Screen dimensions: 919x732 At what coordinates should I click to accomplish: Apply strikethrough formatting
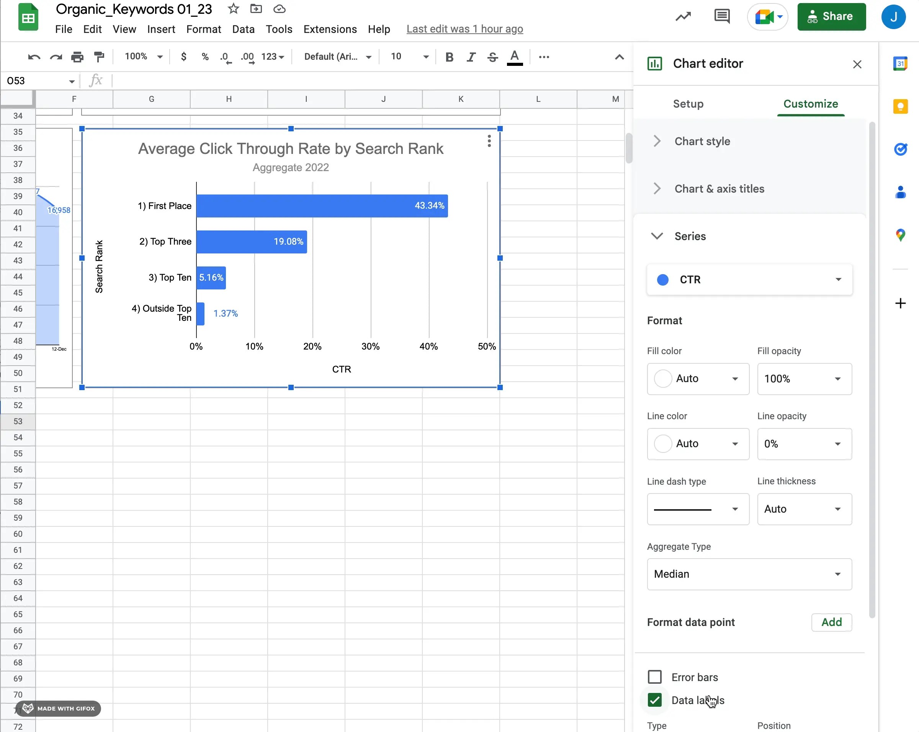coord(492,57)
